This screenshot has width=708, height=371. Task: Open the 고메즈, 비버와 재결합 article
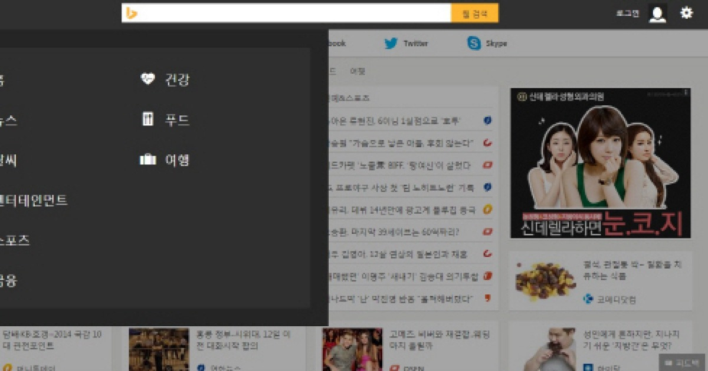440,340
